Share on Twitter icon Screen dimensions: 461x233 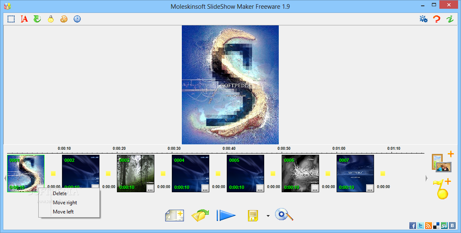[421, 226]
